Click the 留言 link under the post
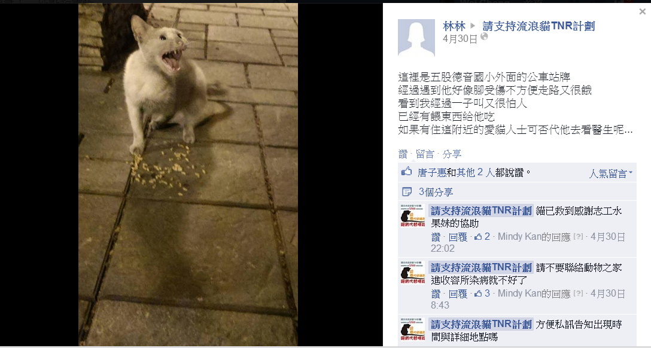651x348 pixels. (x=425, y=154)
